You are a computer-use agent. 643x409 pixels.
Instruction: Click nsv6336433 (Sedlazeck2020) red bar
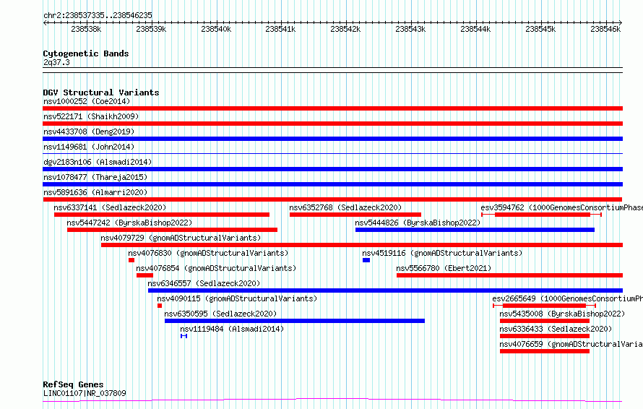545,336
